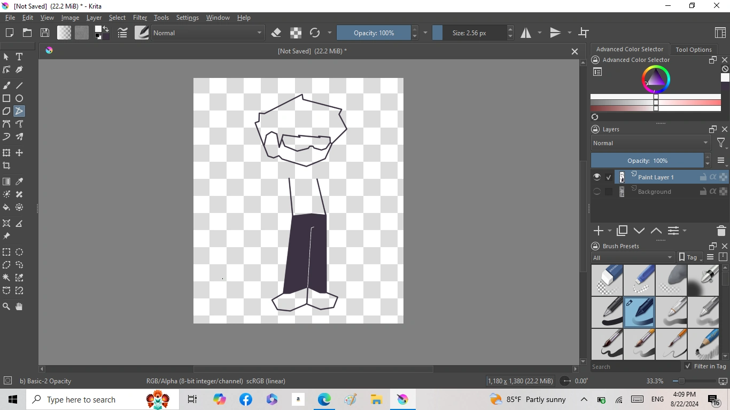Activate the Transform tool
Image resolution: width=730 pixels, height=410 pixels.
6,153
